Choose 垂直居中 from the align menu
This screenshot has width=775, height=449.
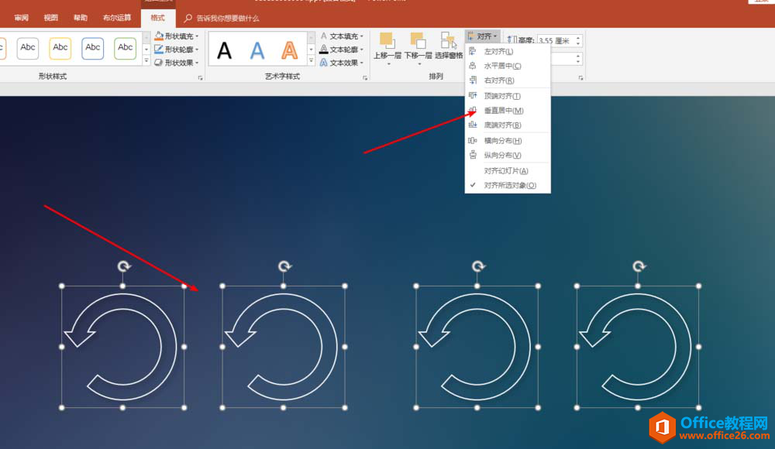[x=503, y=111]
